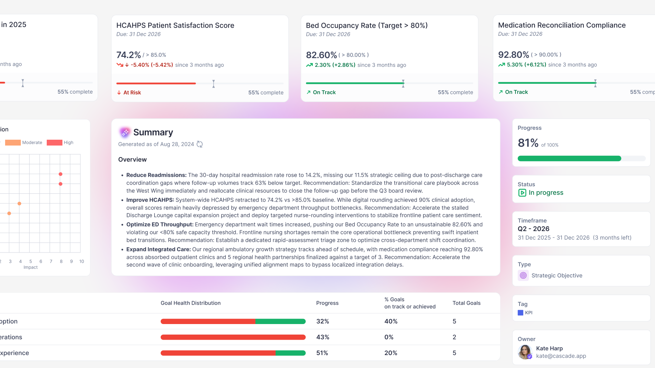Click the 74.2% HCAHPS value
655x368 pixels.
[129, 55]
